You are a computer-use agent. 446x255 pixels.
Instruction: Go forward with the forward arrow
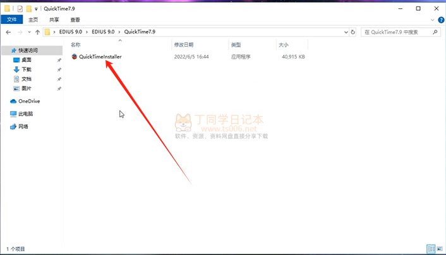tap(20, 32)
